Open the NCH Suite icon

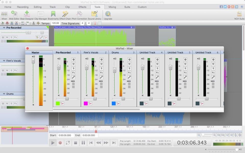pos(239,15)
